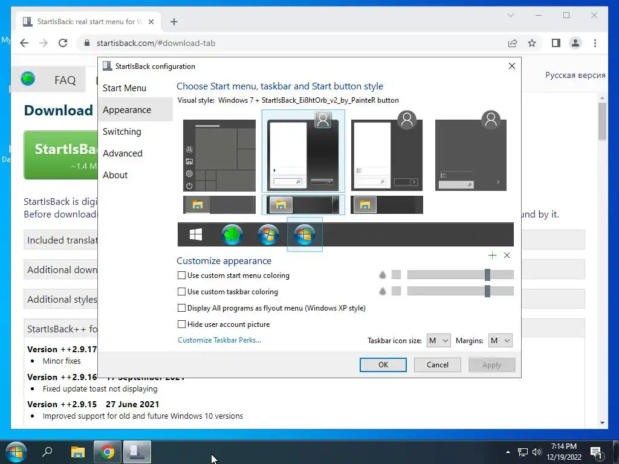Open the Start Menu settings section
The width and height of the screenshot is (619, 464).
pyautogui.click(x=125, y=88)
